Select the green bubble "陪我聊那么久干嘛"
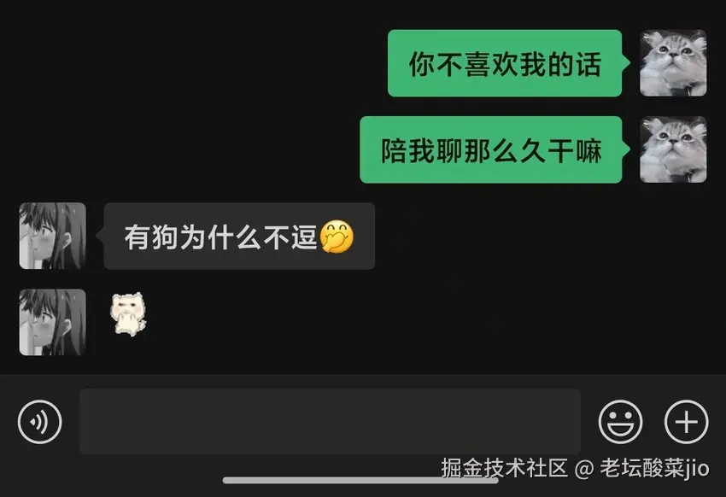This screenshot has width=726, height=497. pos(491,149)
